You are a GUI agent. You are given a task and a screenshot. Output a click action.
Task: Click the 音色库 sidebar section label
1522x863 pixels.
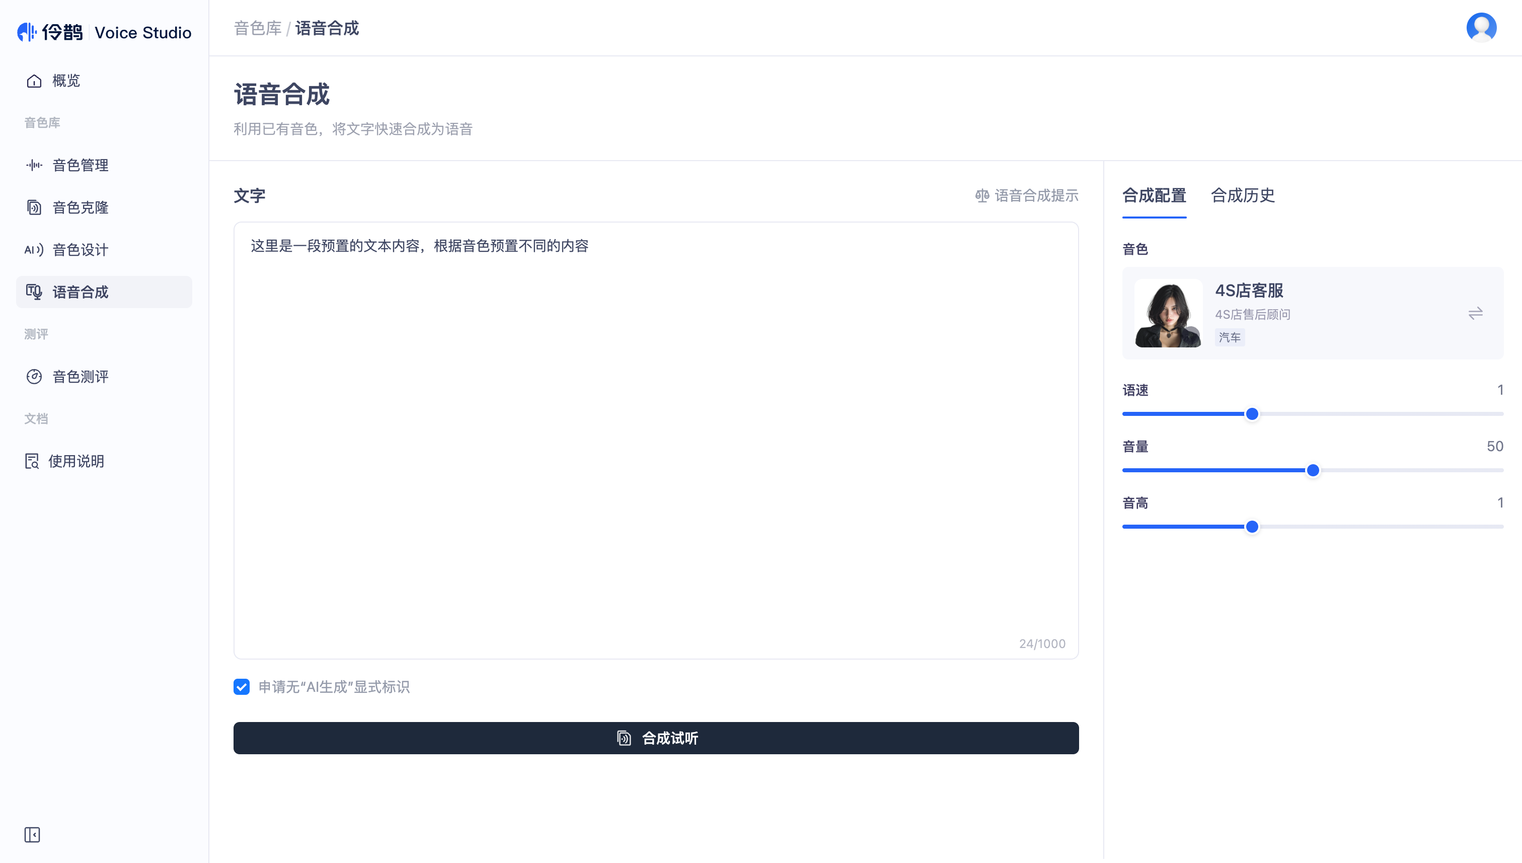[x=42, y=123]
